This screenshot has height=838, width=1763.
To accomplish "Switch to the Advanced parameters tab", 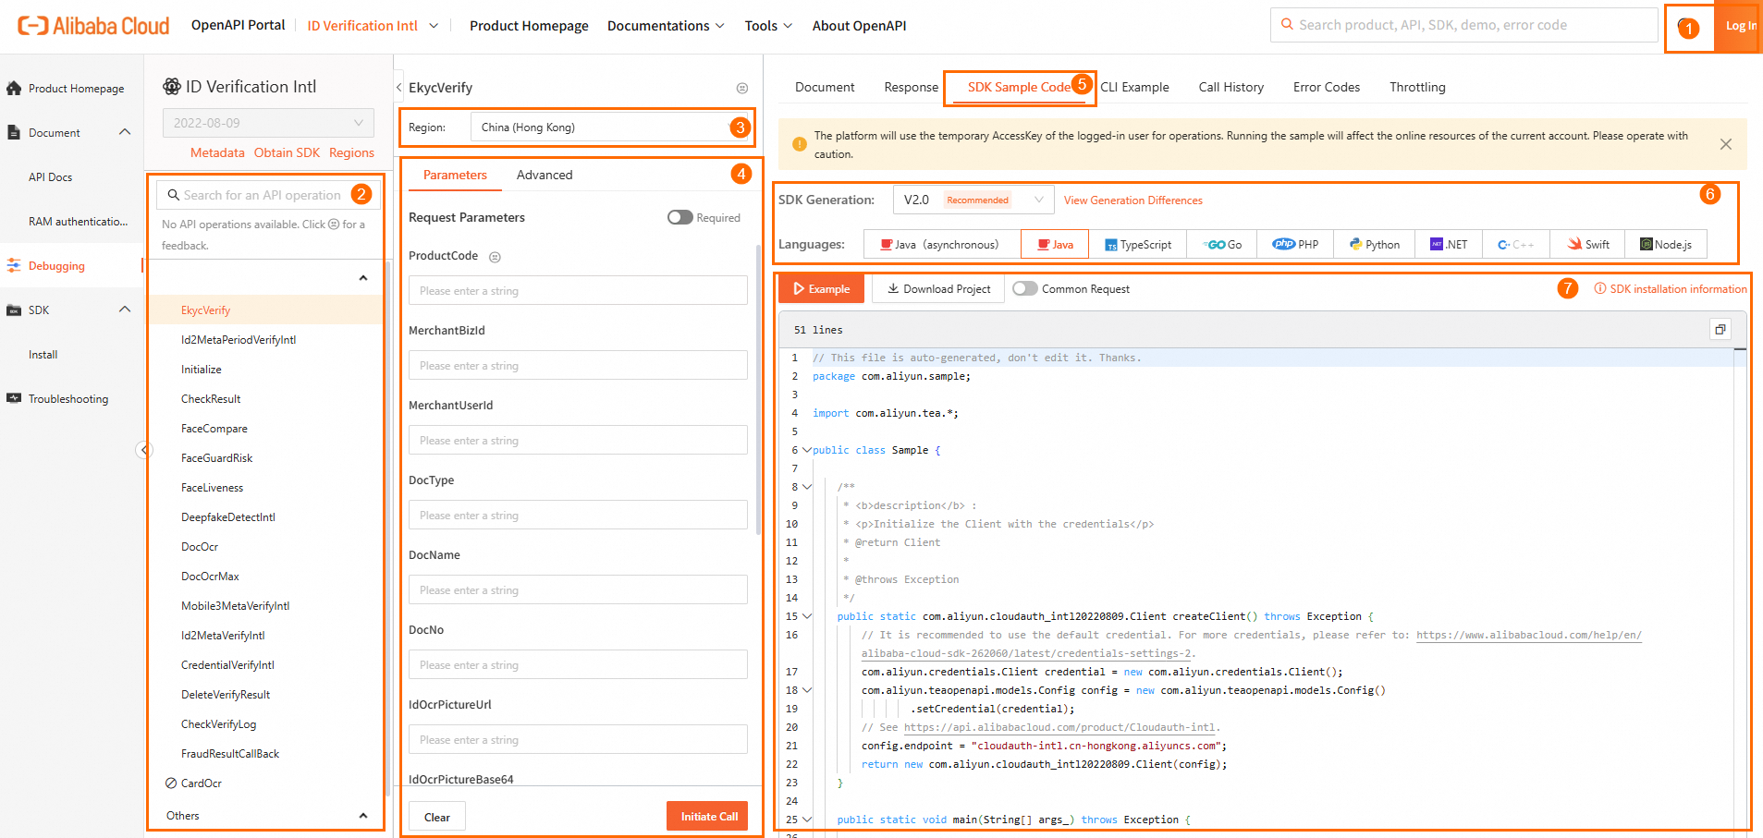I will 545,175.
